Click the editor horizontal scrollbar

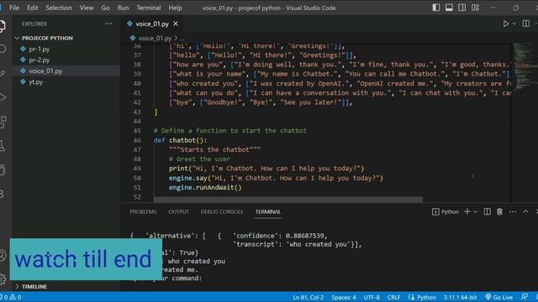[288, 200]
